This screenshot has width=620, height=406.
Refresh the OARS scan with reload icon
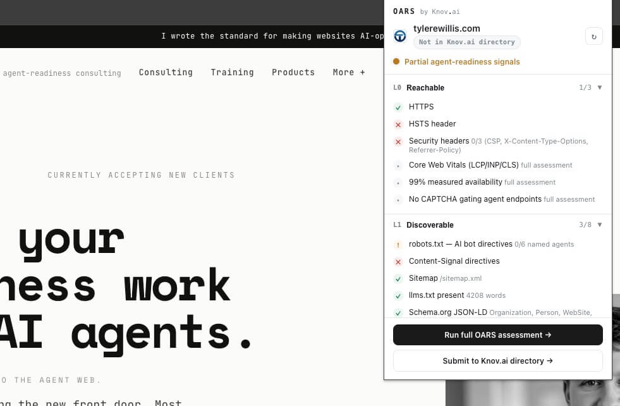593,37
